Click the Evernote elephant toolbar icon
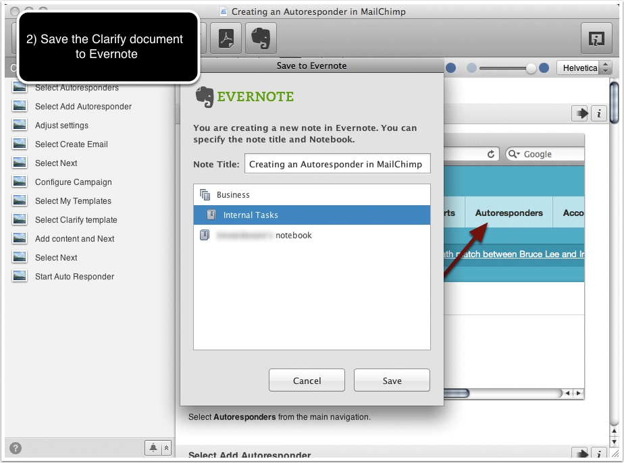This screenshot has width=624, height=463. 261,38
